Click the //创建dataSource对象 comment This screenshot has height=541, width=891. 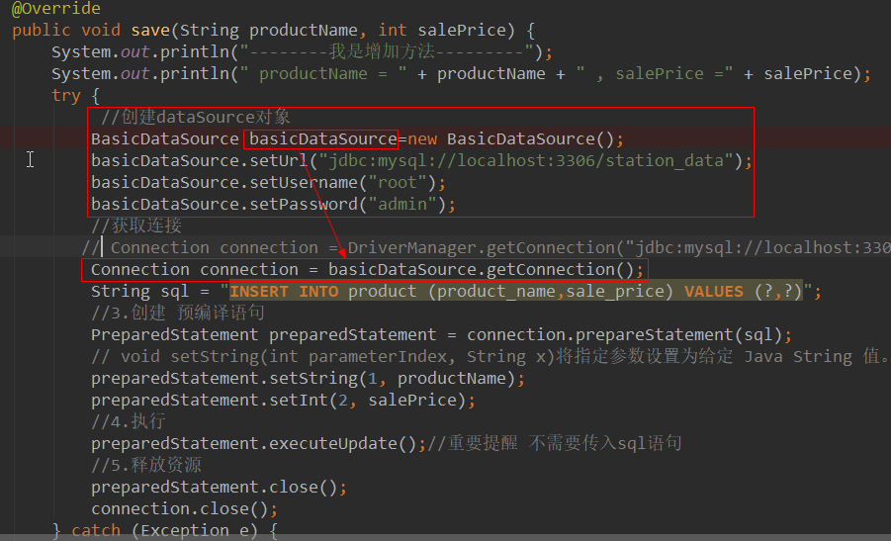196,117
